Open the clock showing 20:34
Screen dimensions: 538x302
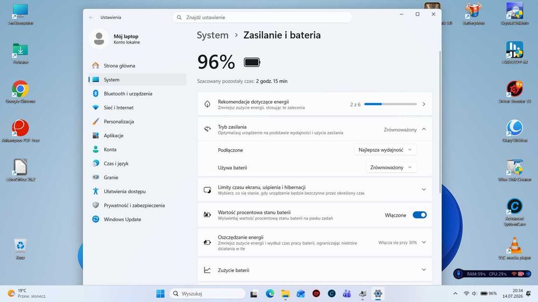click(x=513, y=293)
